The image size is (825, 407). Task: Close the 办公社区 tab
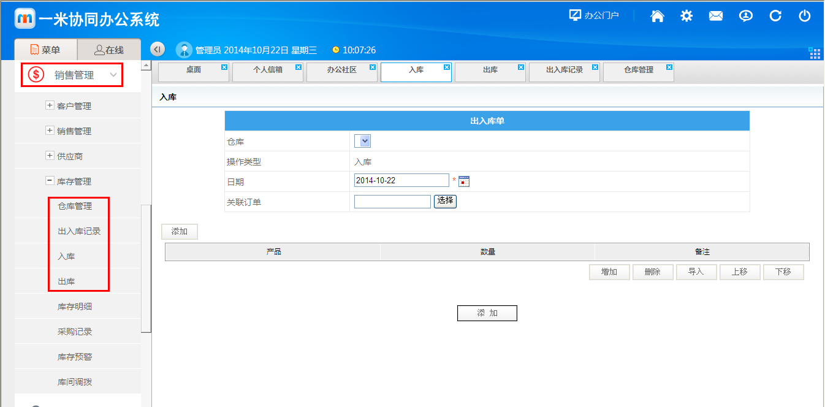373,67
